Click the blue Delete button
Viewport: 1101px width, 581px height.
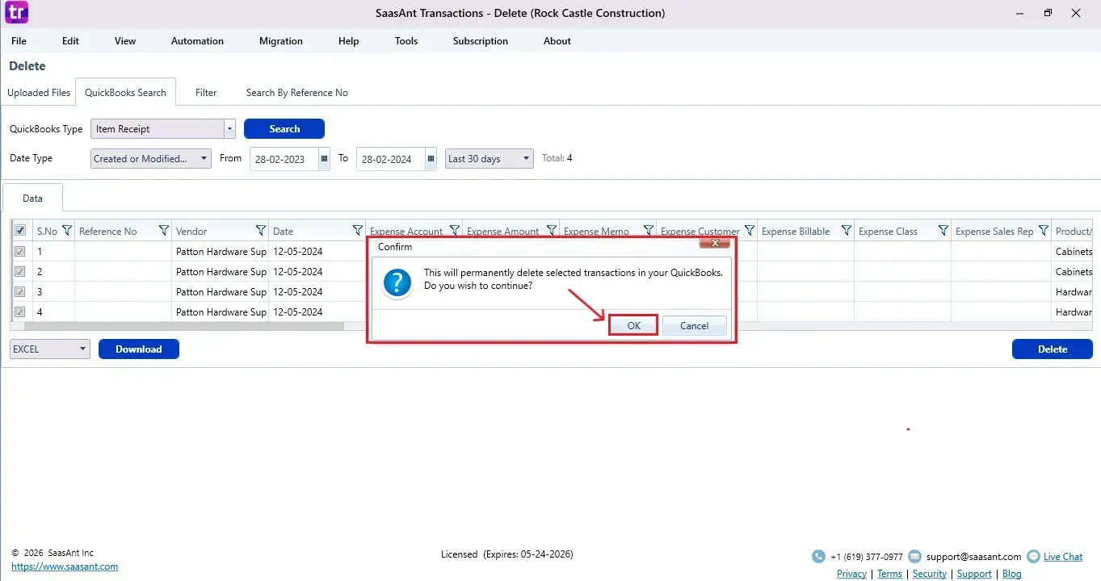[1053, 349]
